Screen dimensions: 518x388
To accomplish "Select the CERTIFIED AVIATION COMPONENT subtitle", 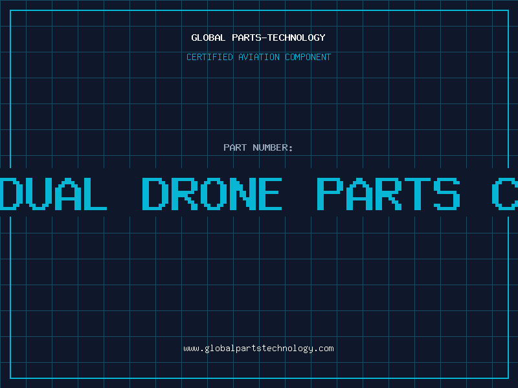I will click(x=258, y=57).
